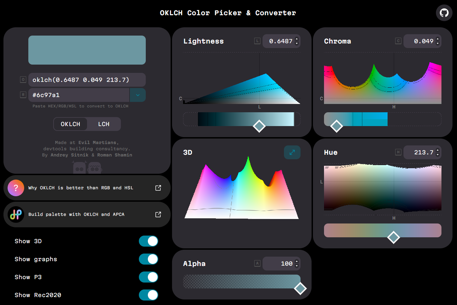Click external link icon beside Why OKLCH

point(158,188)
